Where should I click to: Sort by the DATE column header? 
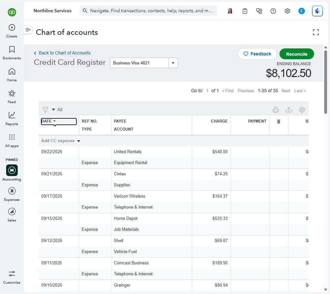pos(59,122)
